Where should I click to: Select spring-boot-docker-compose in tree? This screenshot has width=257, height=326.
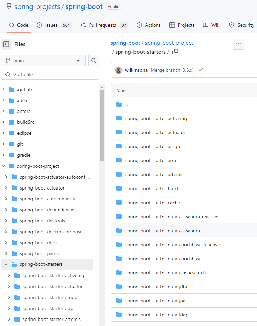click(51, 232)
